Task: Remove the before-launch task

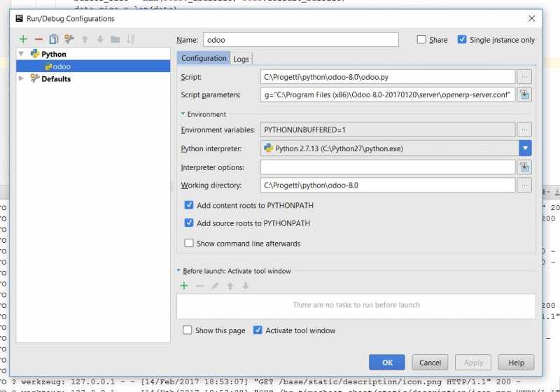Action: coord(199,286)
